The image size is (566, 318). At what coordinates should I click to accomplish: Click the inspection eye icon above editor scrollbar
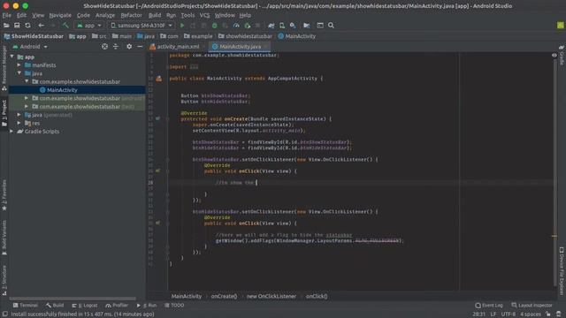click(x=555, y=55)
